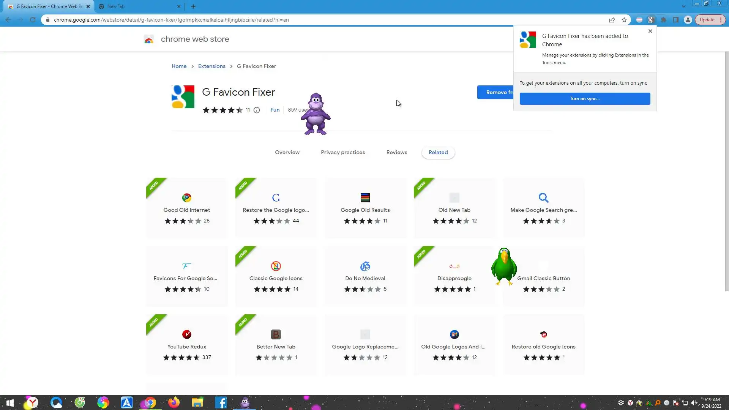Screen dimensions: 729x410
Task: Toggle the side panel icon in toolbar
Action: coord(675,20)
